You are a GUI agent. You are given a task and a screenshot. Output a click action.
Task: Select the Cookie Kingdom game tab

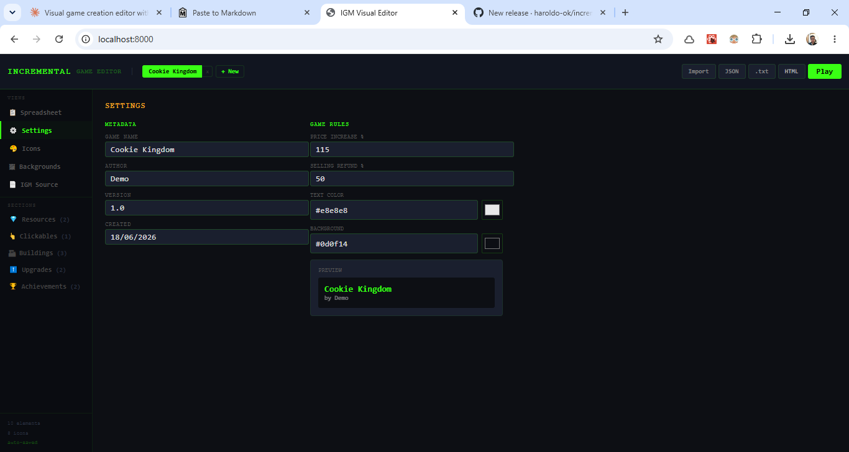pyautogui.click(x=172, y=71)
